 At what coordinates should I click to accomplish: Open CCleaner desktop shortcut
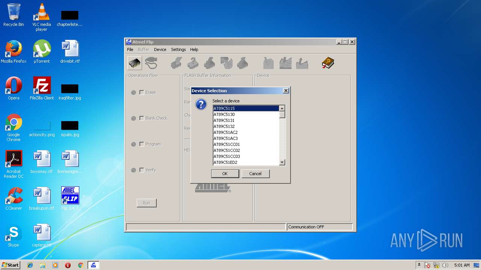click(x=14, y=199)
